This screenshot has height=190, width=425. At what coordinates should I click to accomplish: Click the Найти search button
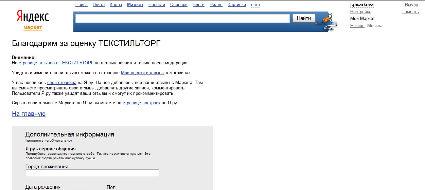[x=304, y=18]
